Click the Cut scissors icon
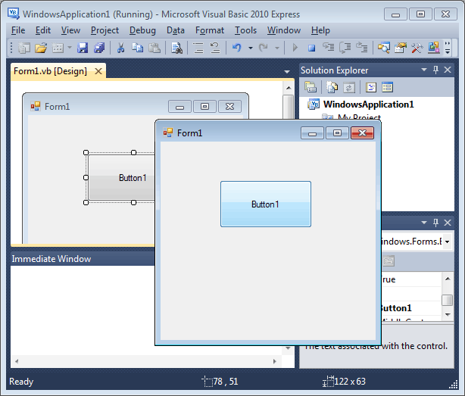The image size is (465, 396). pos(120,48)
